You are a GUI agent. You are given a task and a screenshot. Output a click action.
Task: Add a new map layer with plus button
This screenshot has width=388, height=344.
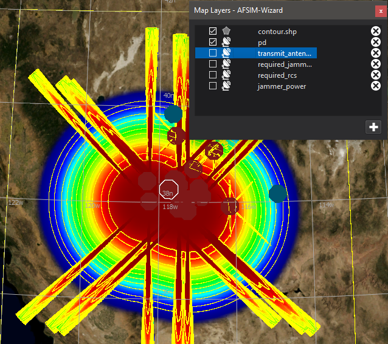[373, 127]
